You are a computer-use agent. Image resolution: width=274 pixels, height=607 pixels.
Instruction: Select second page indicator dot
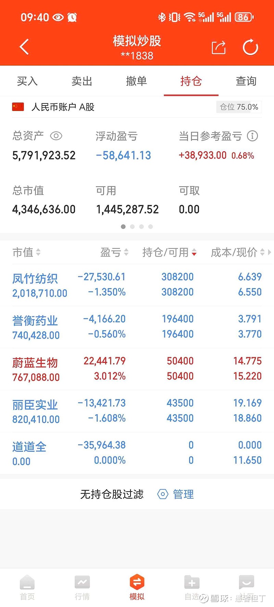(133, 226)
